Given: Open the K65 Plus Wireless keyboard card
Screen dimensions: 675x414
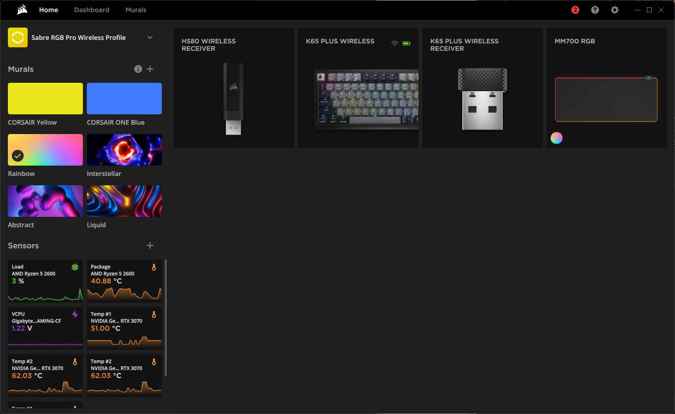Looking at the screenshot, I should 358,88.
